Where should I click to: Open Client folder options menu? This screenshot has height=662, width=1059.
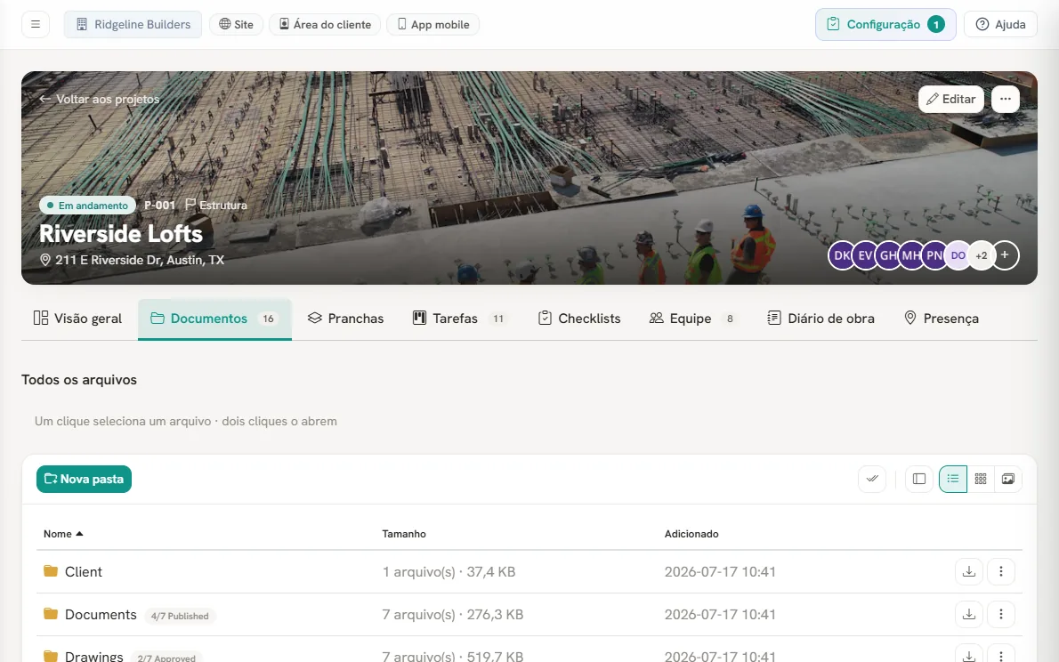pos(1001,571)
